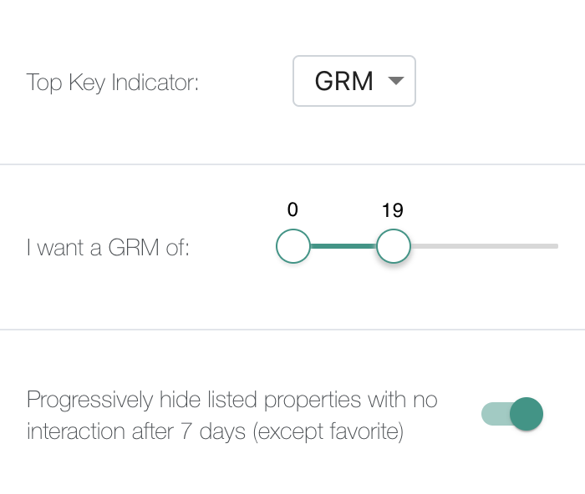Click the far right end of GRM slider
The image size is (585, 494).
(x=555, y=246)
